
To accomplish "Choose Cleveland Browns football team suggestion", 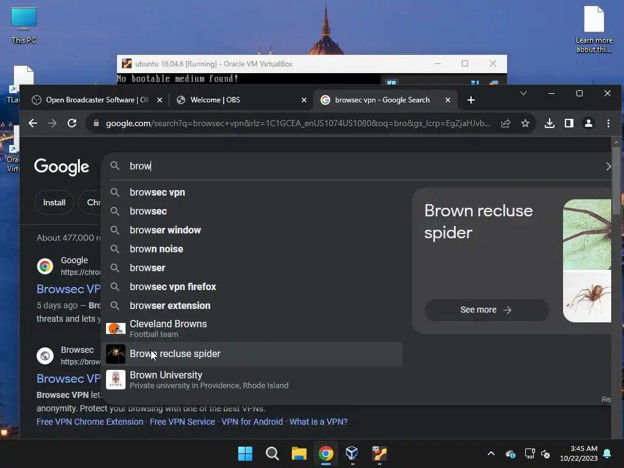I will (252, 328).
